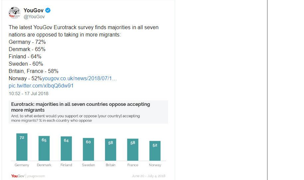Click the Norway axis label

[155, 165]
